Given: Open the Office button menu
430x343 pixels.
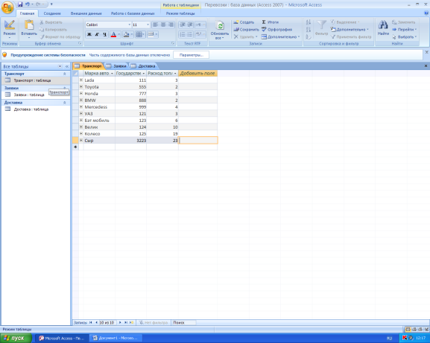Looking at the screenshot, I should (7, 7).
